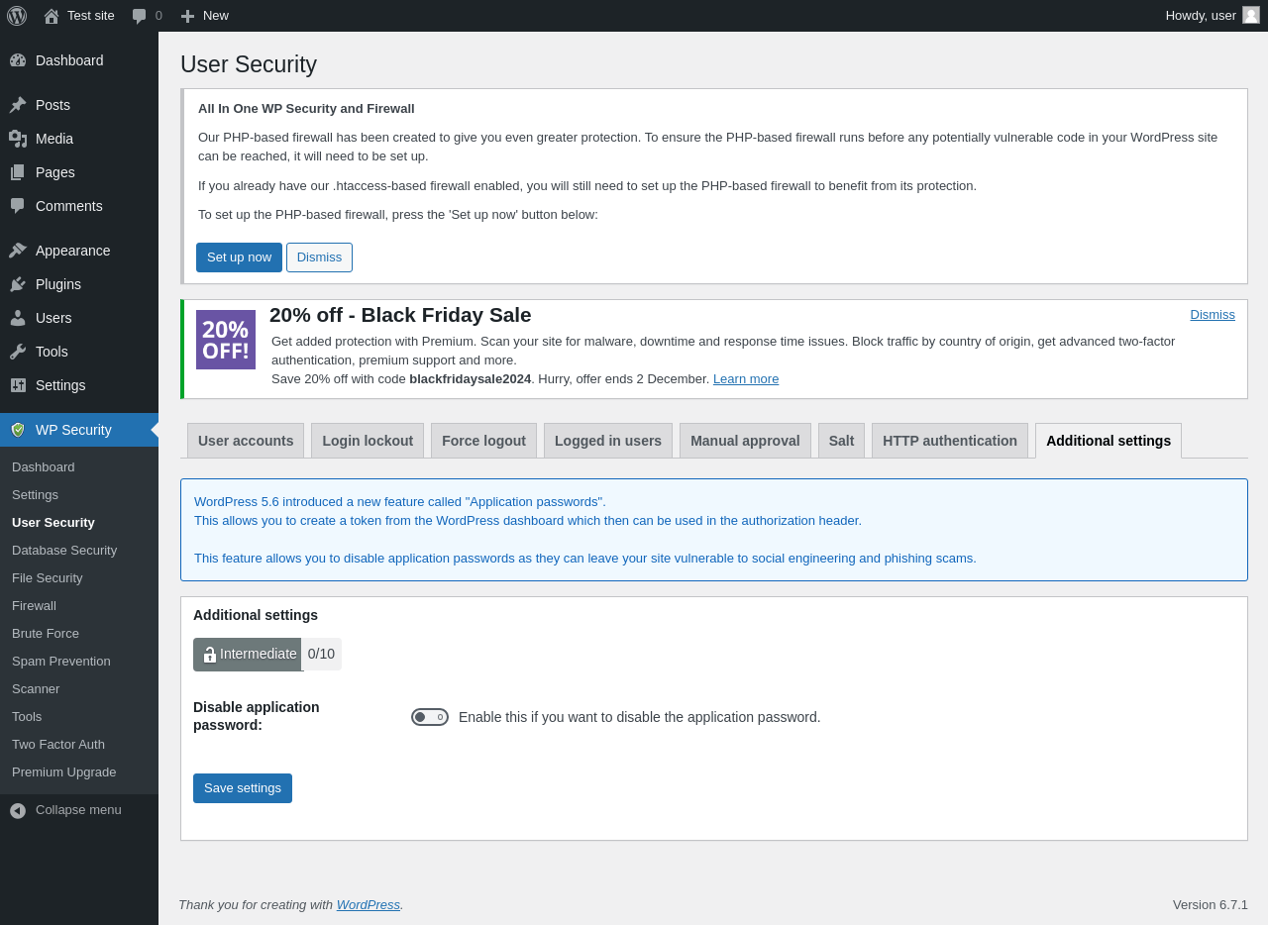
Task: Click the user avatar icon
Action: [x=1251, y=15]
